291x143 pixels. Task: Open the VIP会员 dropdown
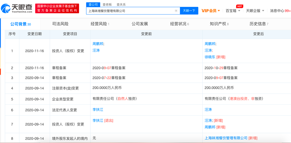coord(211,11)
